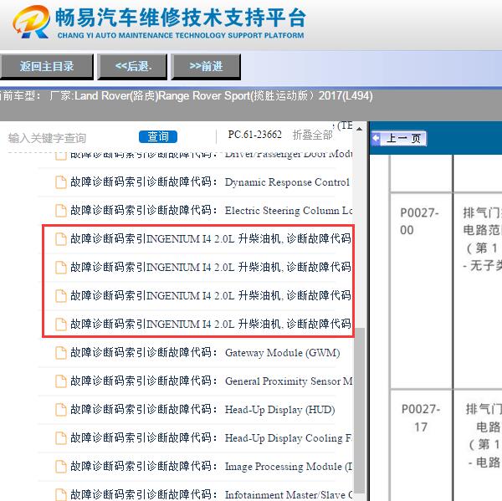
Task: Click document icon beside Head-Up Display Cooling
Action: (x=61, y=437)
